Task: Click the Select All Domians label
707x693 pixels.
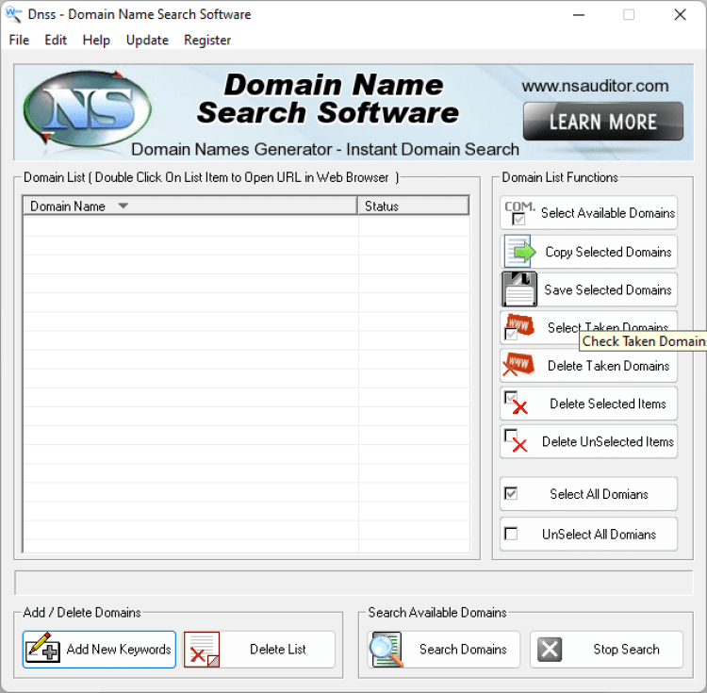Action: pos(599,494)
